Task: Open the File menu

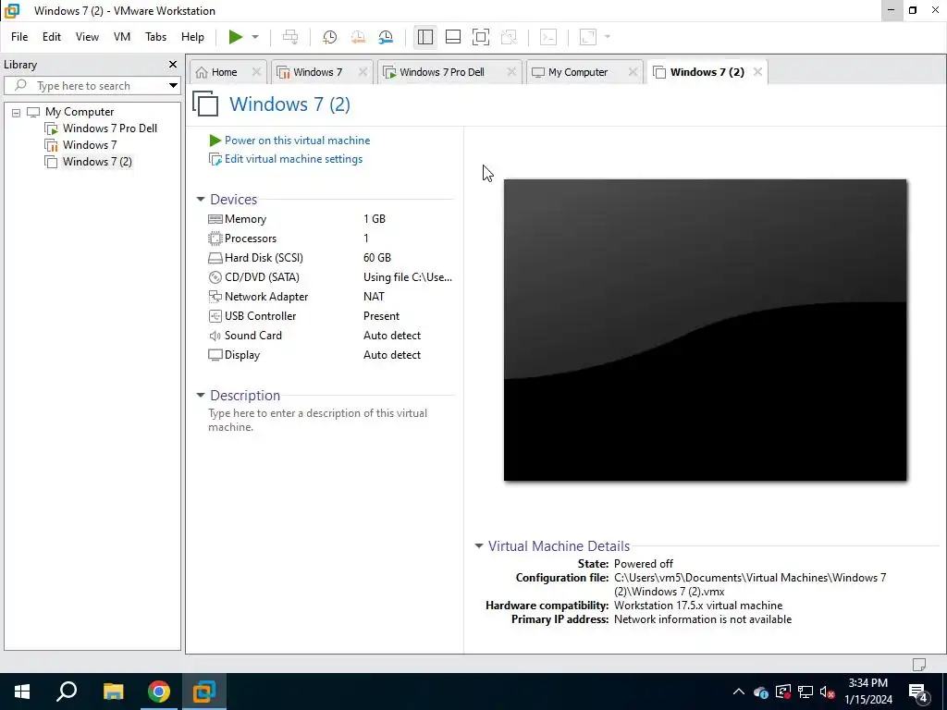Action: pos(19,37)
